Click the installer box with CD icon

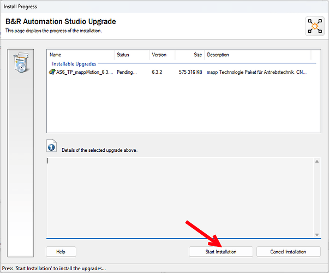[21, 62]
